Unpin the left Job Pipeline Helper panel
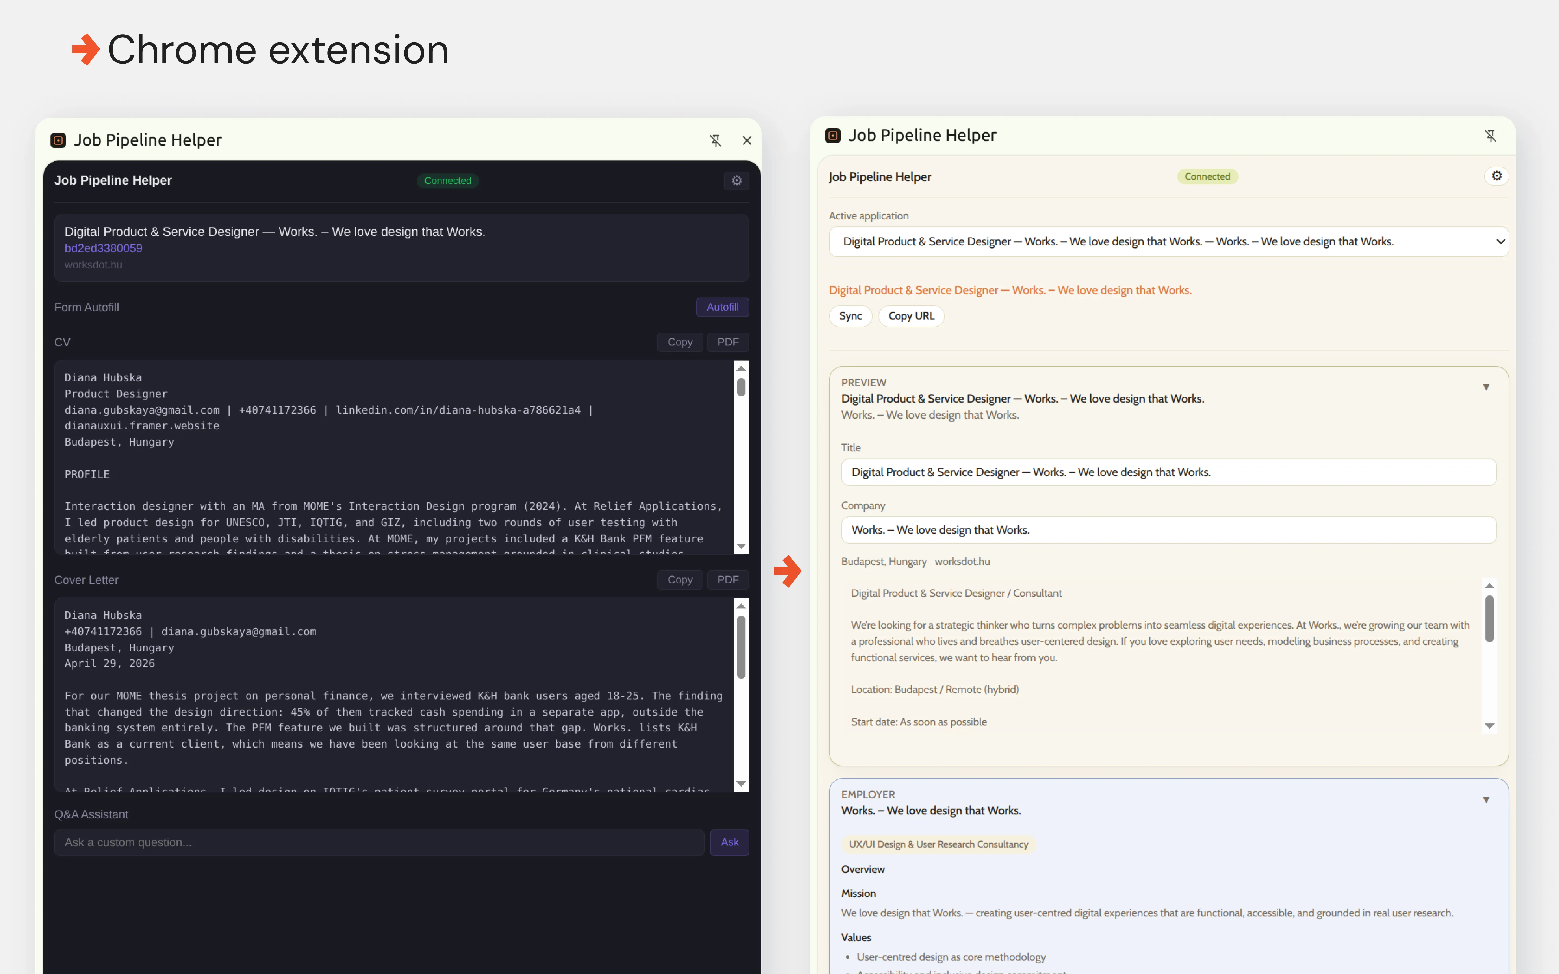Image resolution: width=1559 pixels, height=974 pixels. coord(715,140)
